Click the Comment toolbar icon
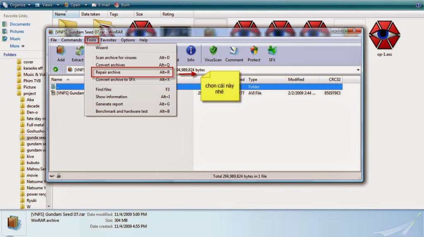Viewport: 424px width, 237px height. tap(234, 54)
